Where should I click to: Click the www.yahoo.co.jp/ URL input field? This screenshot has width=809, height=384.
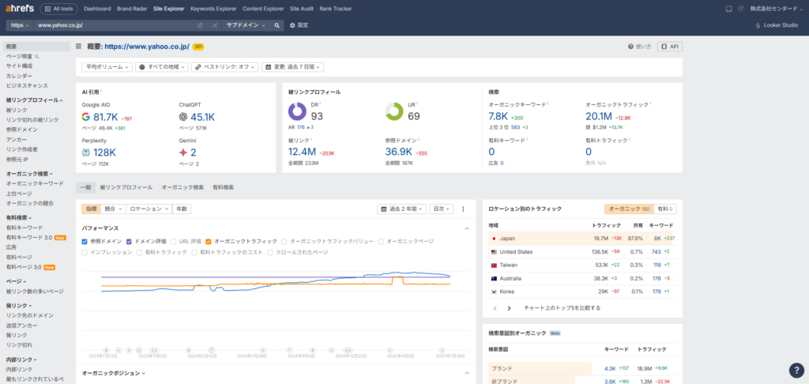[x=116, y=25]
